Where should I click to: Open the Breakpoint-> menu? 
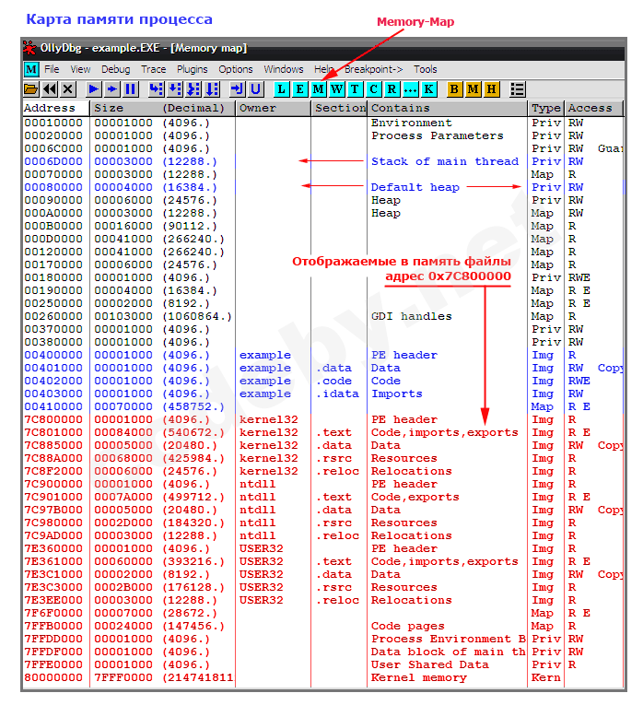point(373,69)
